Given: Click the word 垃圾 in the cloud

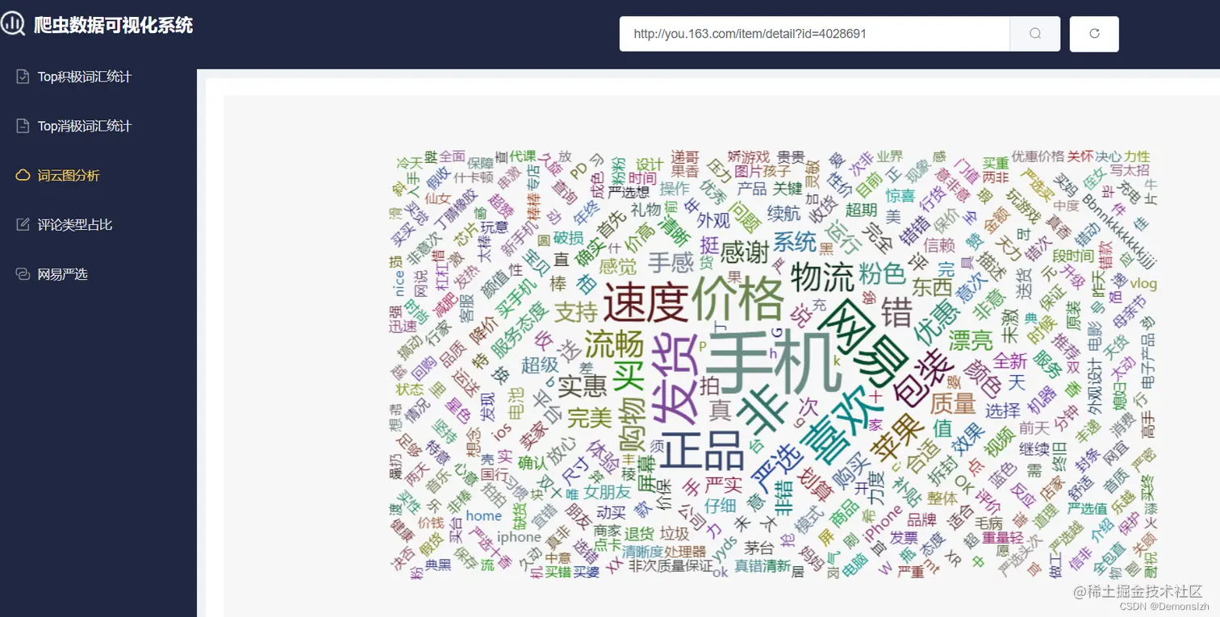Looking at the screenshot, I should tap(675, 533).
